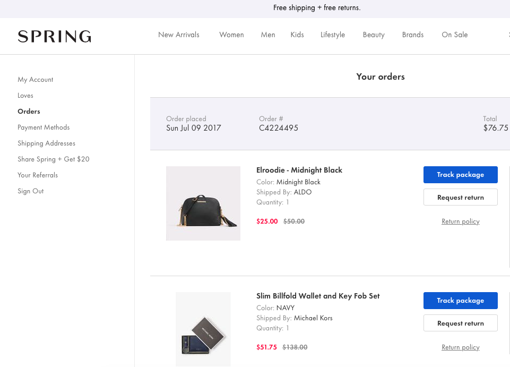Click Share Spring + Get $20

pyautogui.click(x=54, y=159)
